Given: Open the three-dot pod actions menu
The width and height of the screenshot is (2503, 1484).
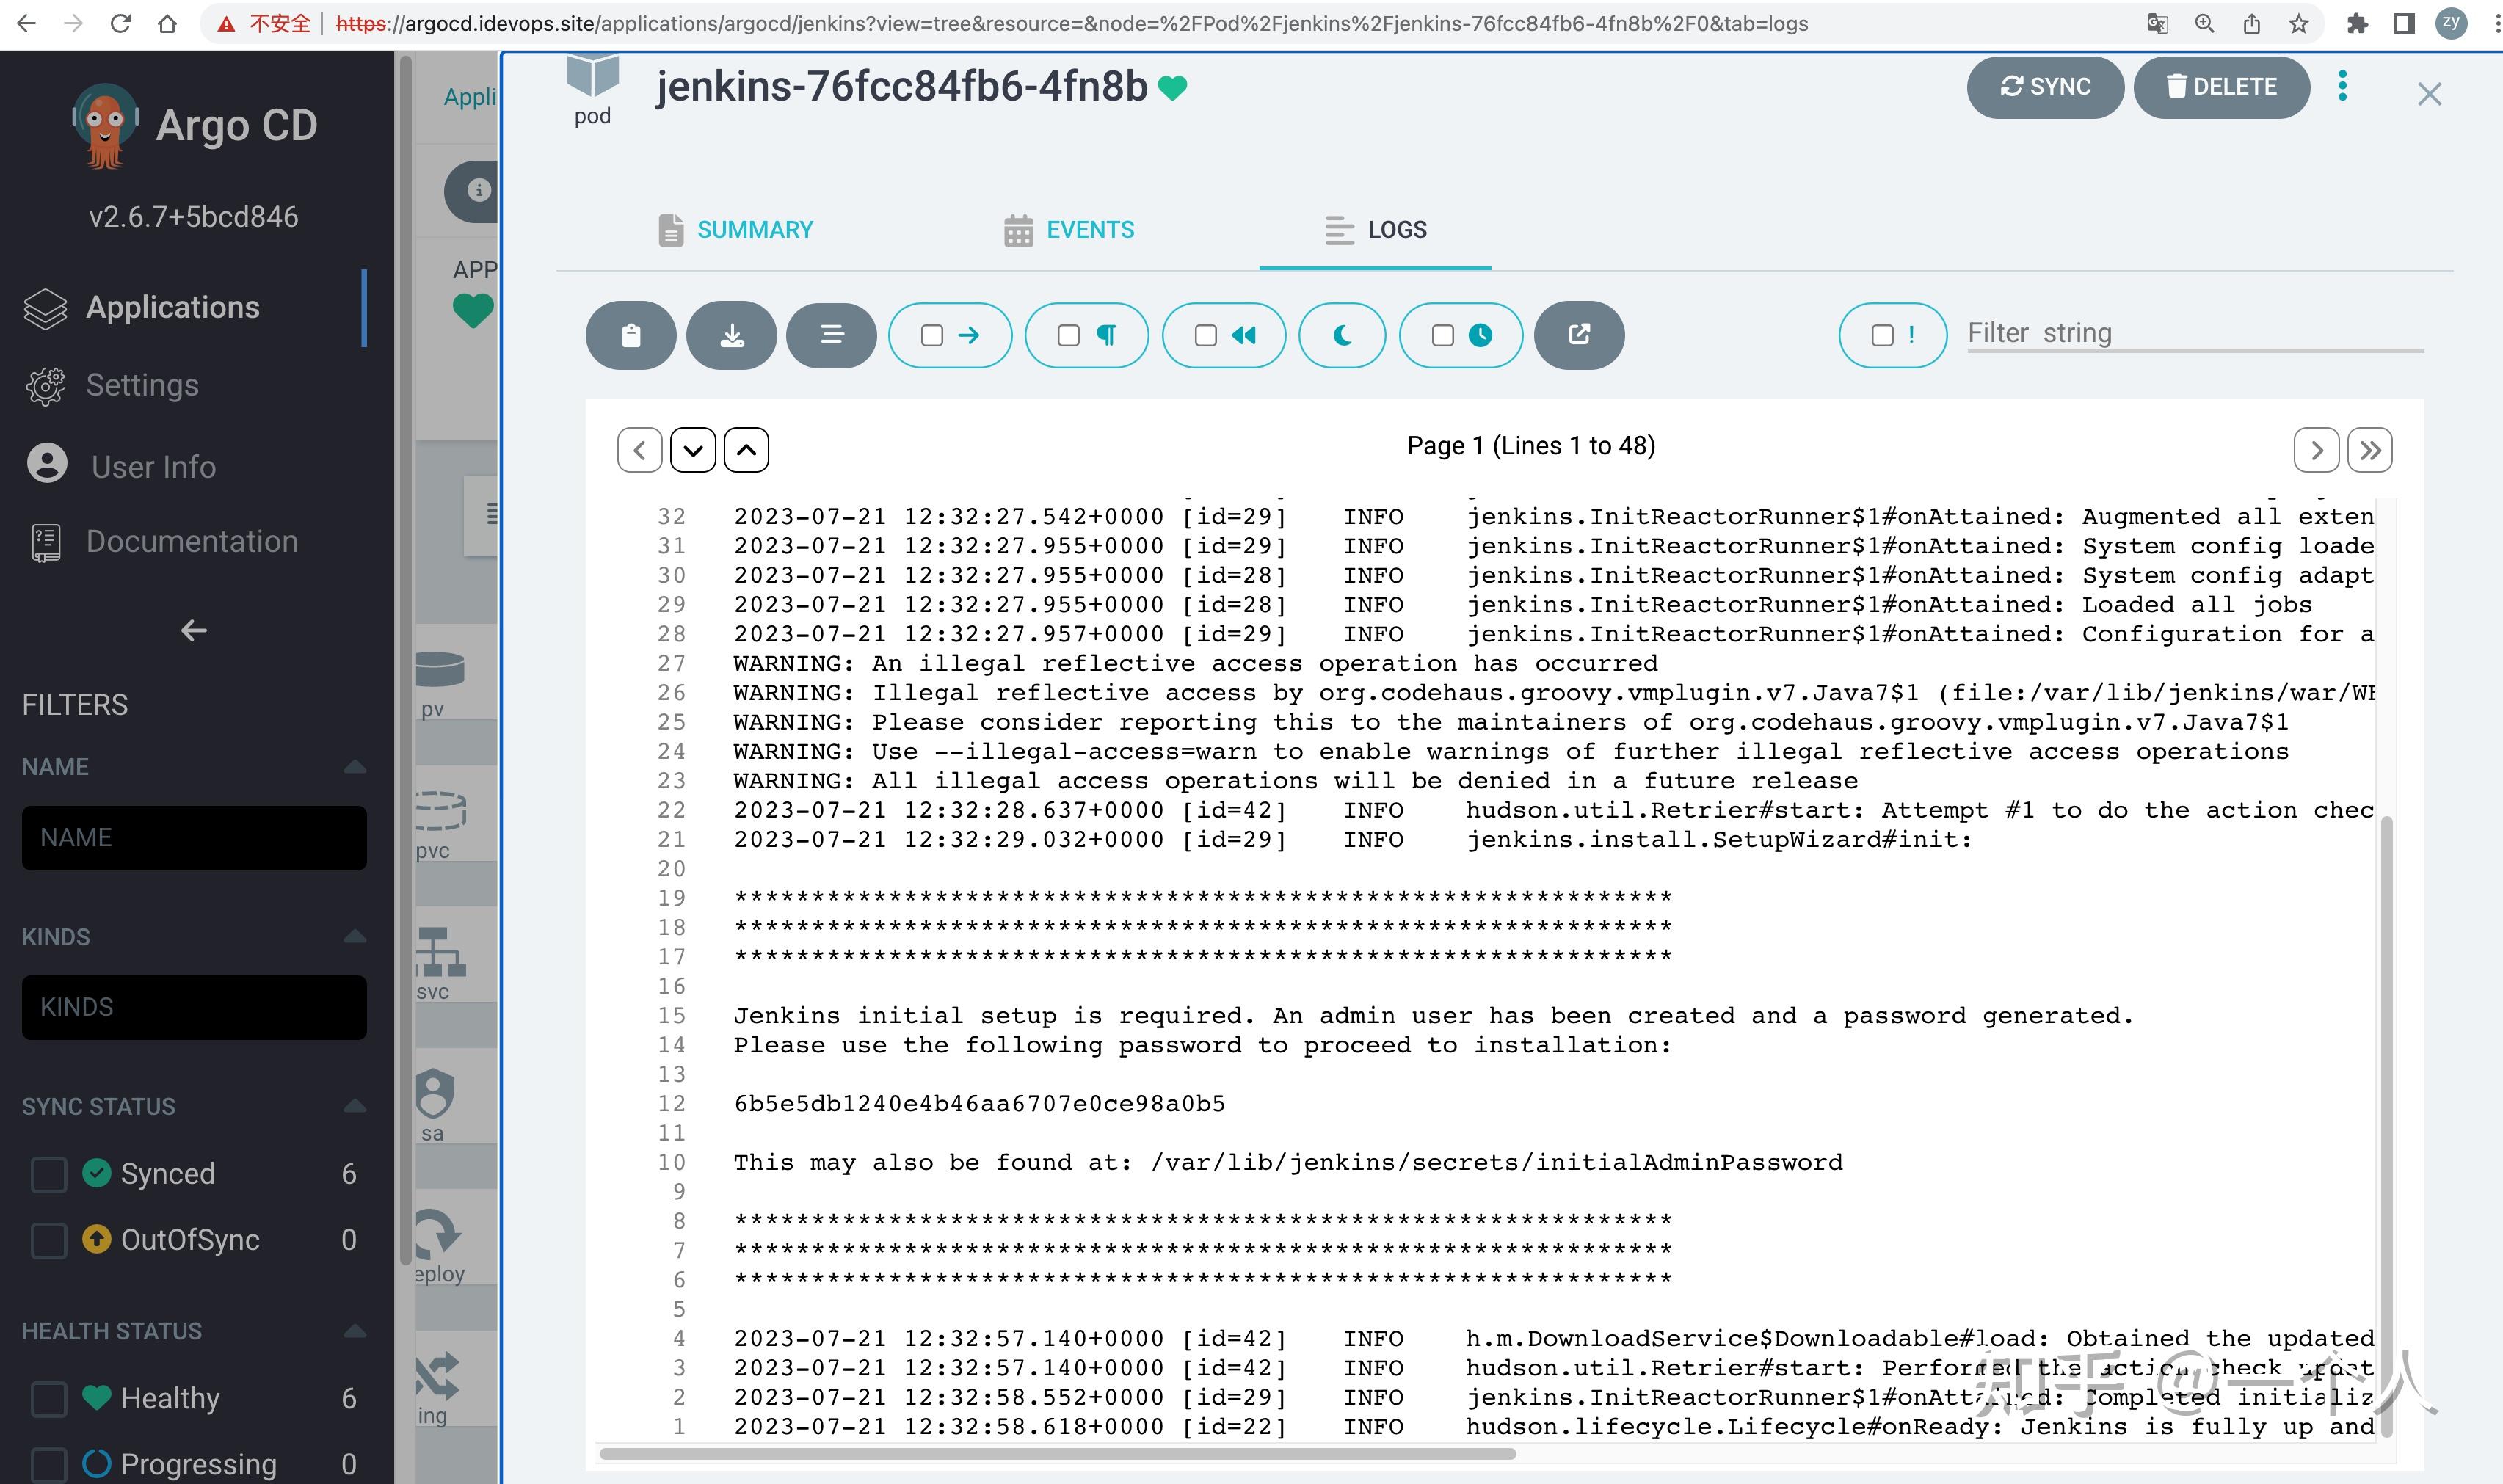Looking at the screenshot, I should [2342, 86].
